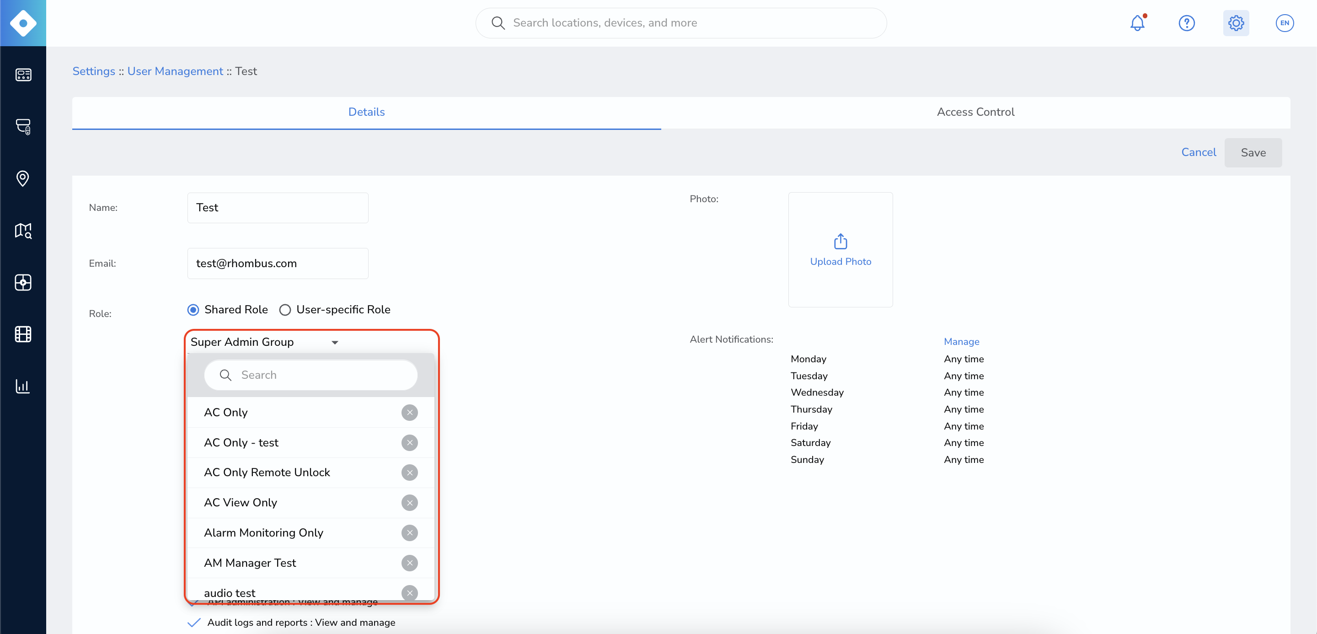This screenshot has height=634, width=1317.
Task: Choose AC Only from role list
Action: (x=311, y=413)
